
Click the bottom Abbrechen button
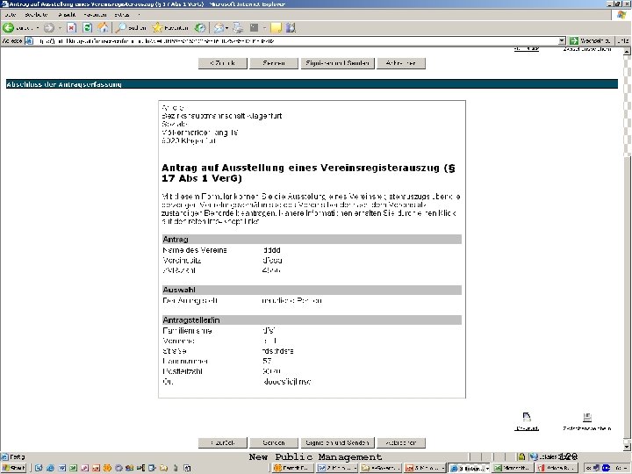click(x=401, y=442)
